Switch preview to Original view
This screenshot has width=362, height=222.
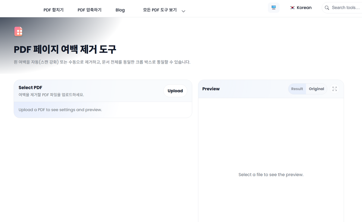tap(316, 89)
